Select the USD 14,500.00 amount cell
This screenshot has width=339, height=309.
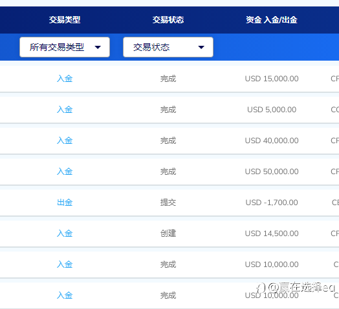tap(272, 234)
